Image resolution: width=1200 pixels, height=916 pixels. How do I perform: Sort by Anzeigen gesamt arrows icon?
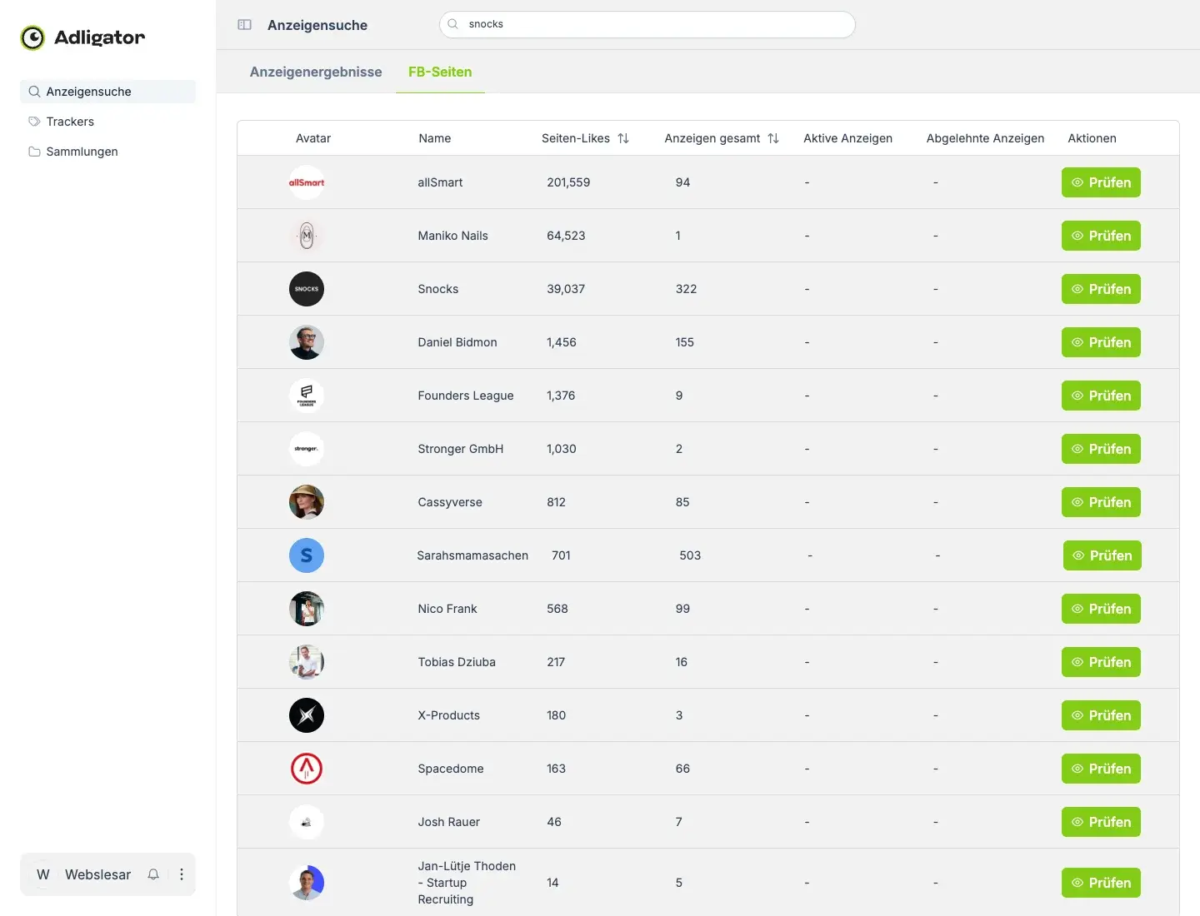coord(773,138)
